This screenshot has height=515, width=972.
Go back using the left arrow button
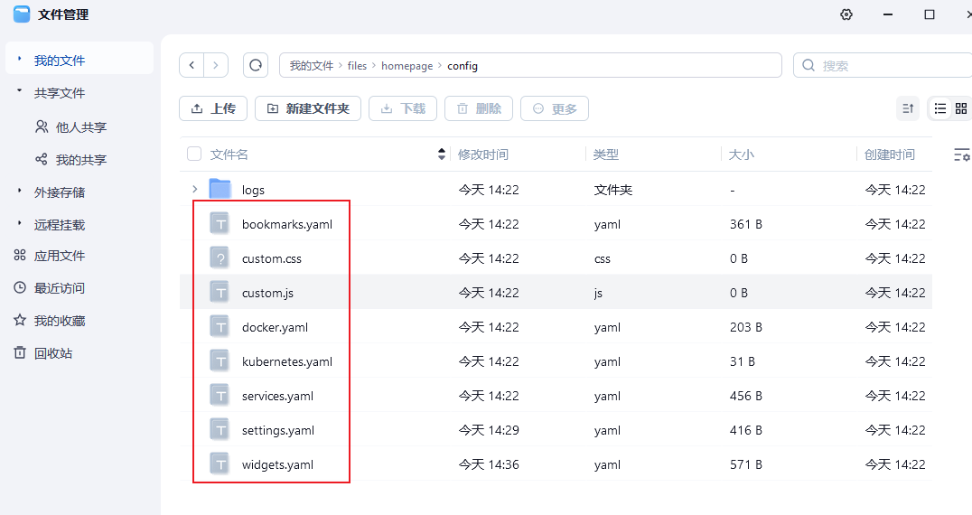coord(192,65)
